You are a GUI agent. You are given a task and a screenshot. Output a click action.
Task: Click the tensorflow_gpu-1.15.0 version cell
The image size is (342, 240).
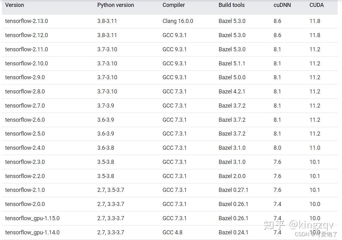[x=32, y=218]
